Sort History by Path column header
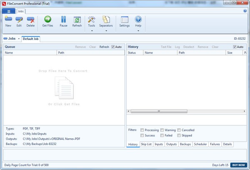The height and width of the screenshot is (170, 250). pos(202,52)
